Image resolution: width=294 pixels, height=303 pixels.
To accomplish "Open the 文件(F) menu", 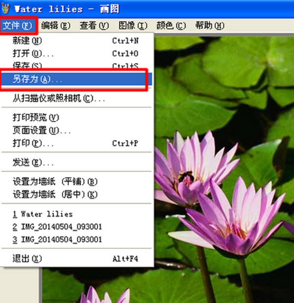I will pyautogui.click(x=18, y=26).
